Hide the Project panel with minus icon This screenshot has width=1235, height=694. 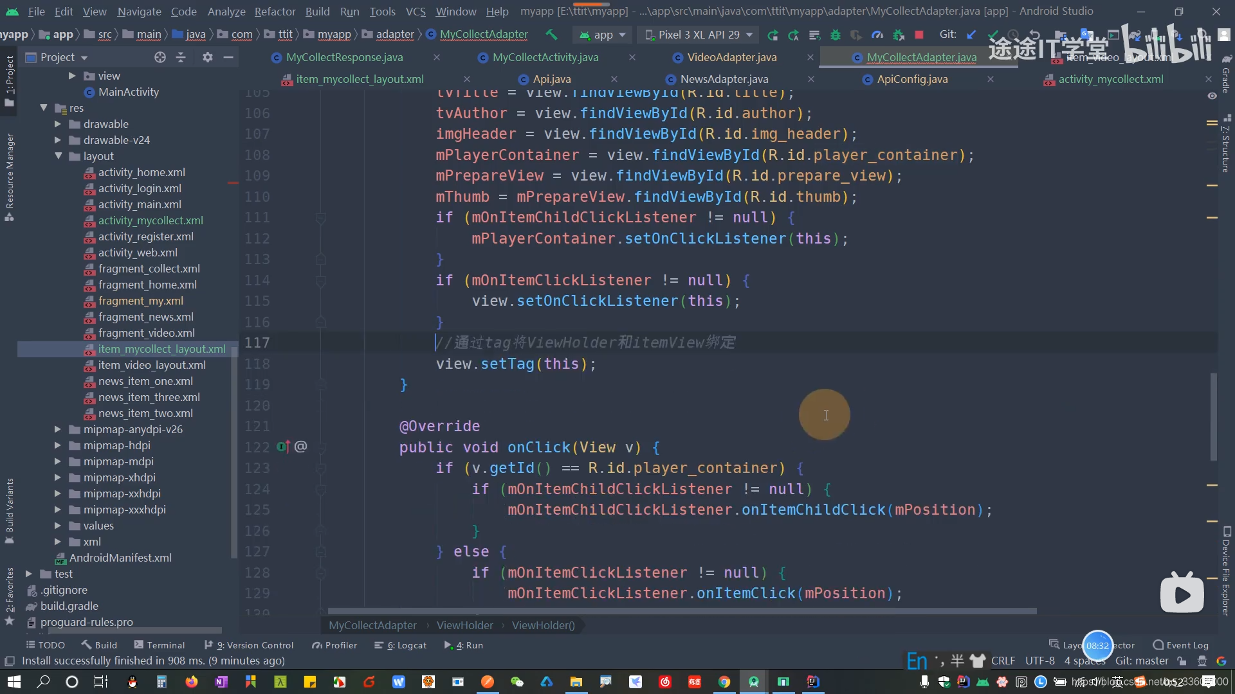pos(228,57)
